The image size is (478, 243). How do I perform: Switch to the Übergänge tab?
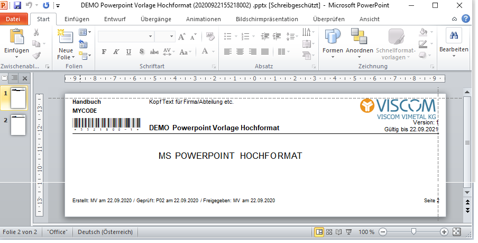(x=156, y=19)
